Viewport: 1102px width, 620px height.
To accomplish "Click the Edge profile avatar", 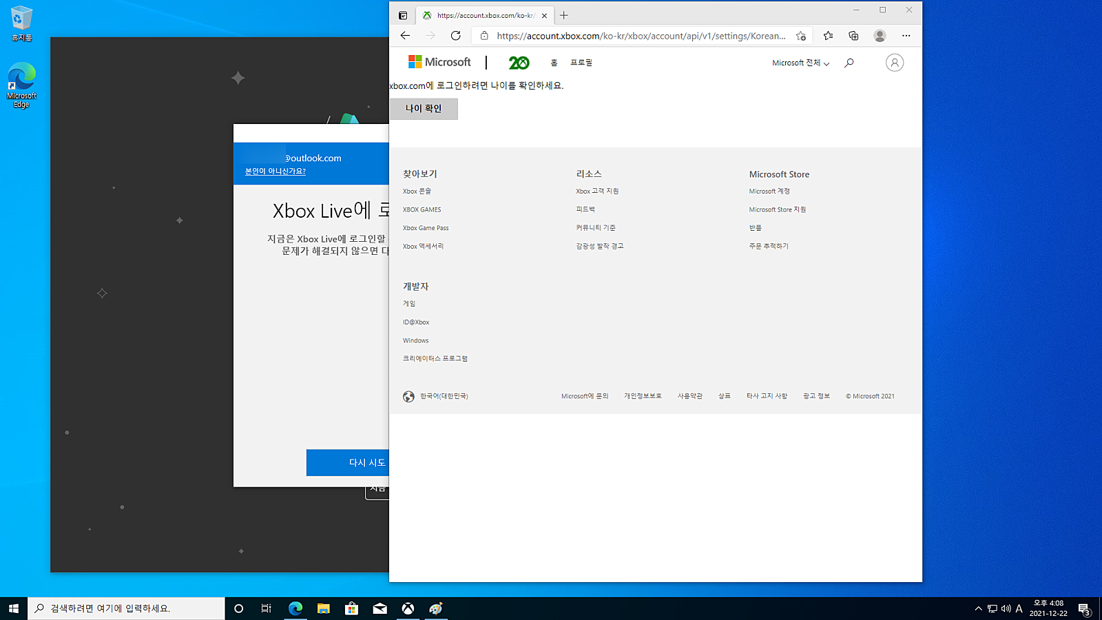I will pos(880,36).
